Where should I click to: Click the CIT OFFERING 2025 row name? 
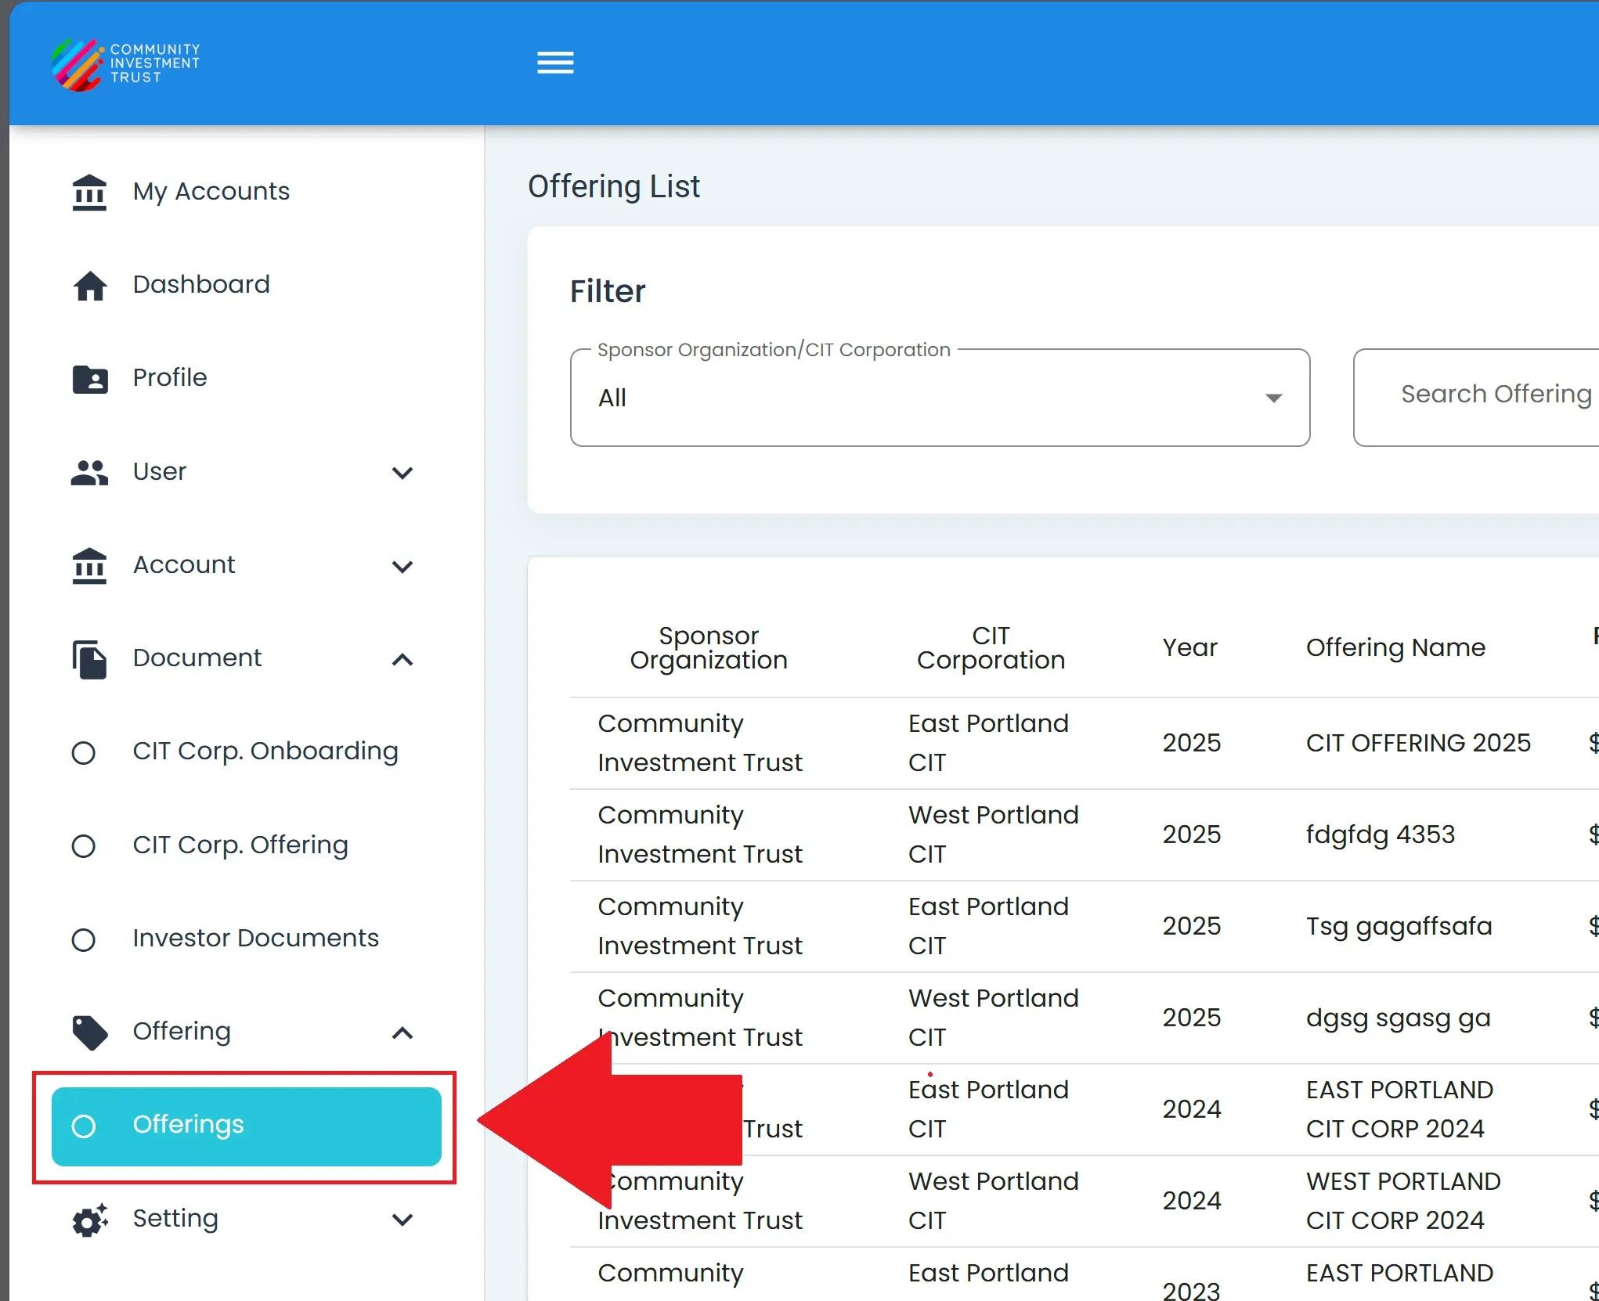tap(1417, 743)
